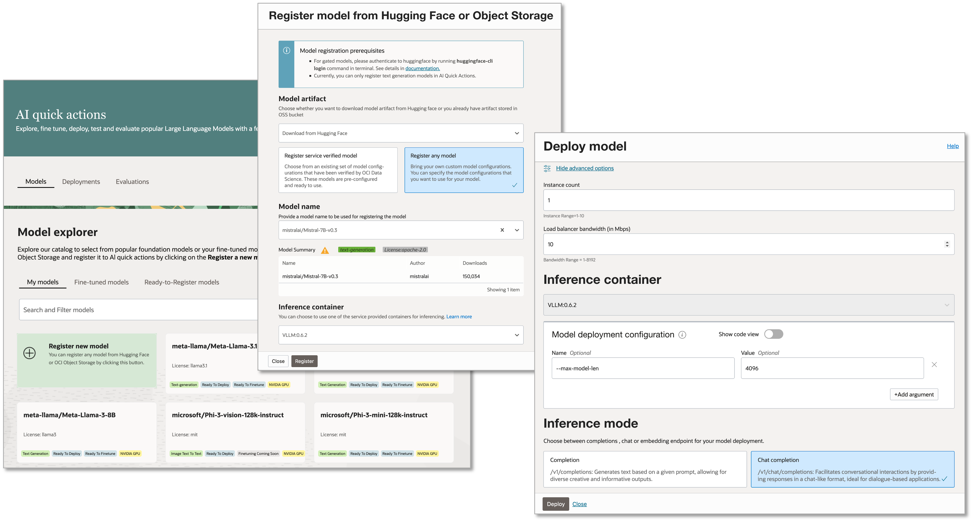Click the advanced options sliders icon
The height and width of the screenshot is (522, 974).
pyautogui.click(x=547, y=168)
